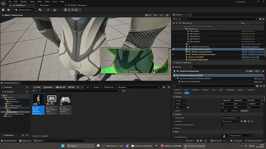Image resolution: width=266 pixels, height=149 pixels.
Task: Open the Location type dropdown
Action: [x=180, y=100]
